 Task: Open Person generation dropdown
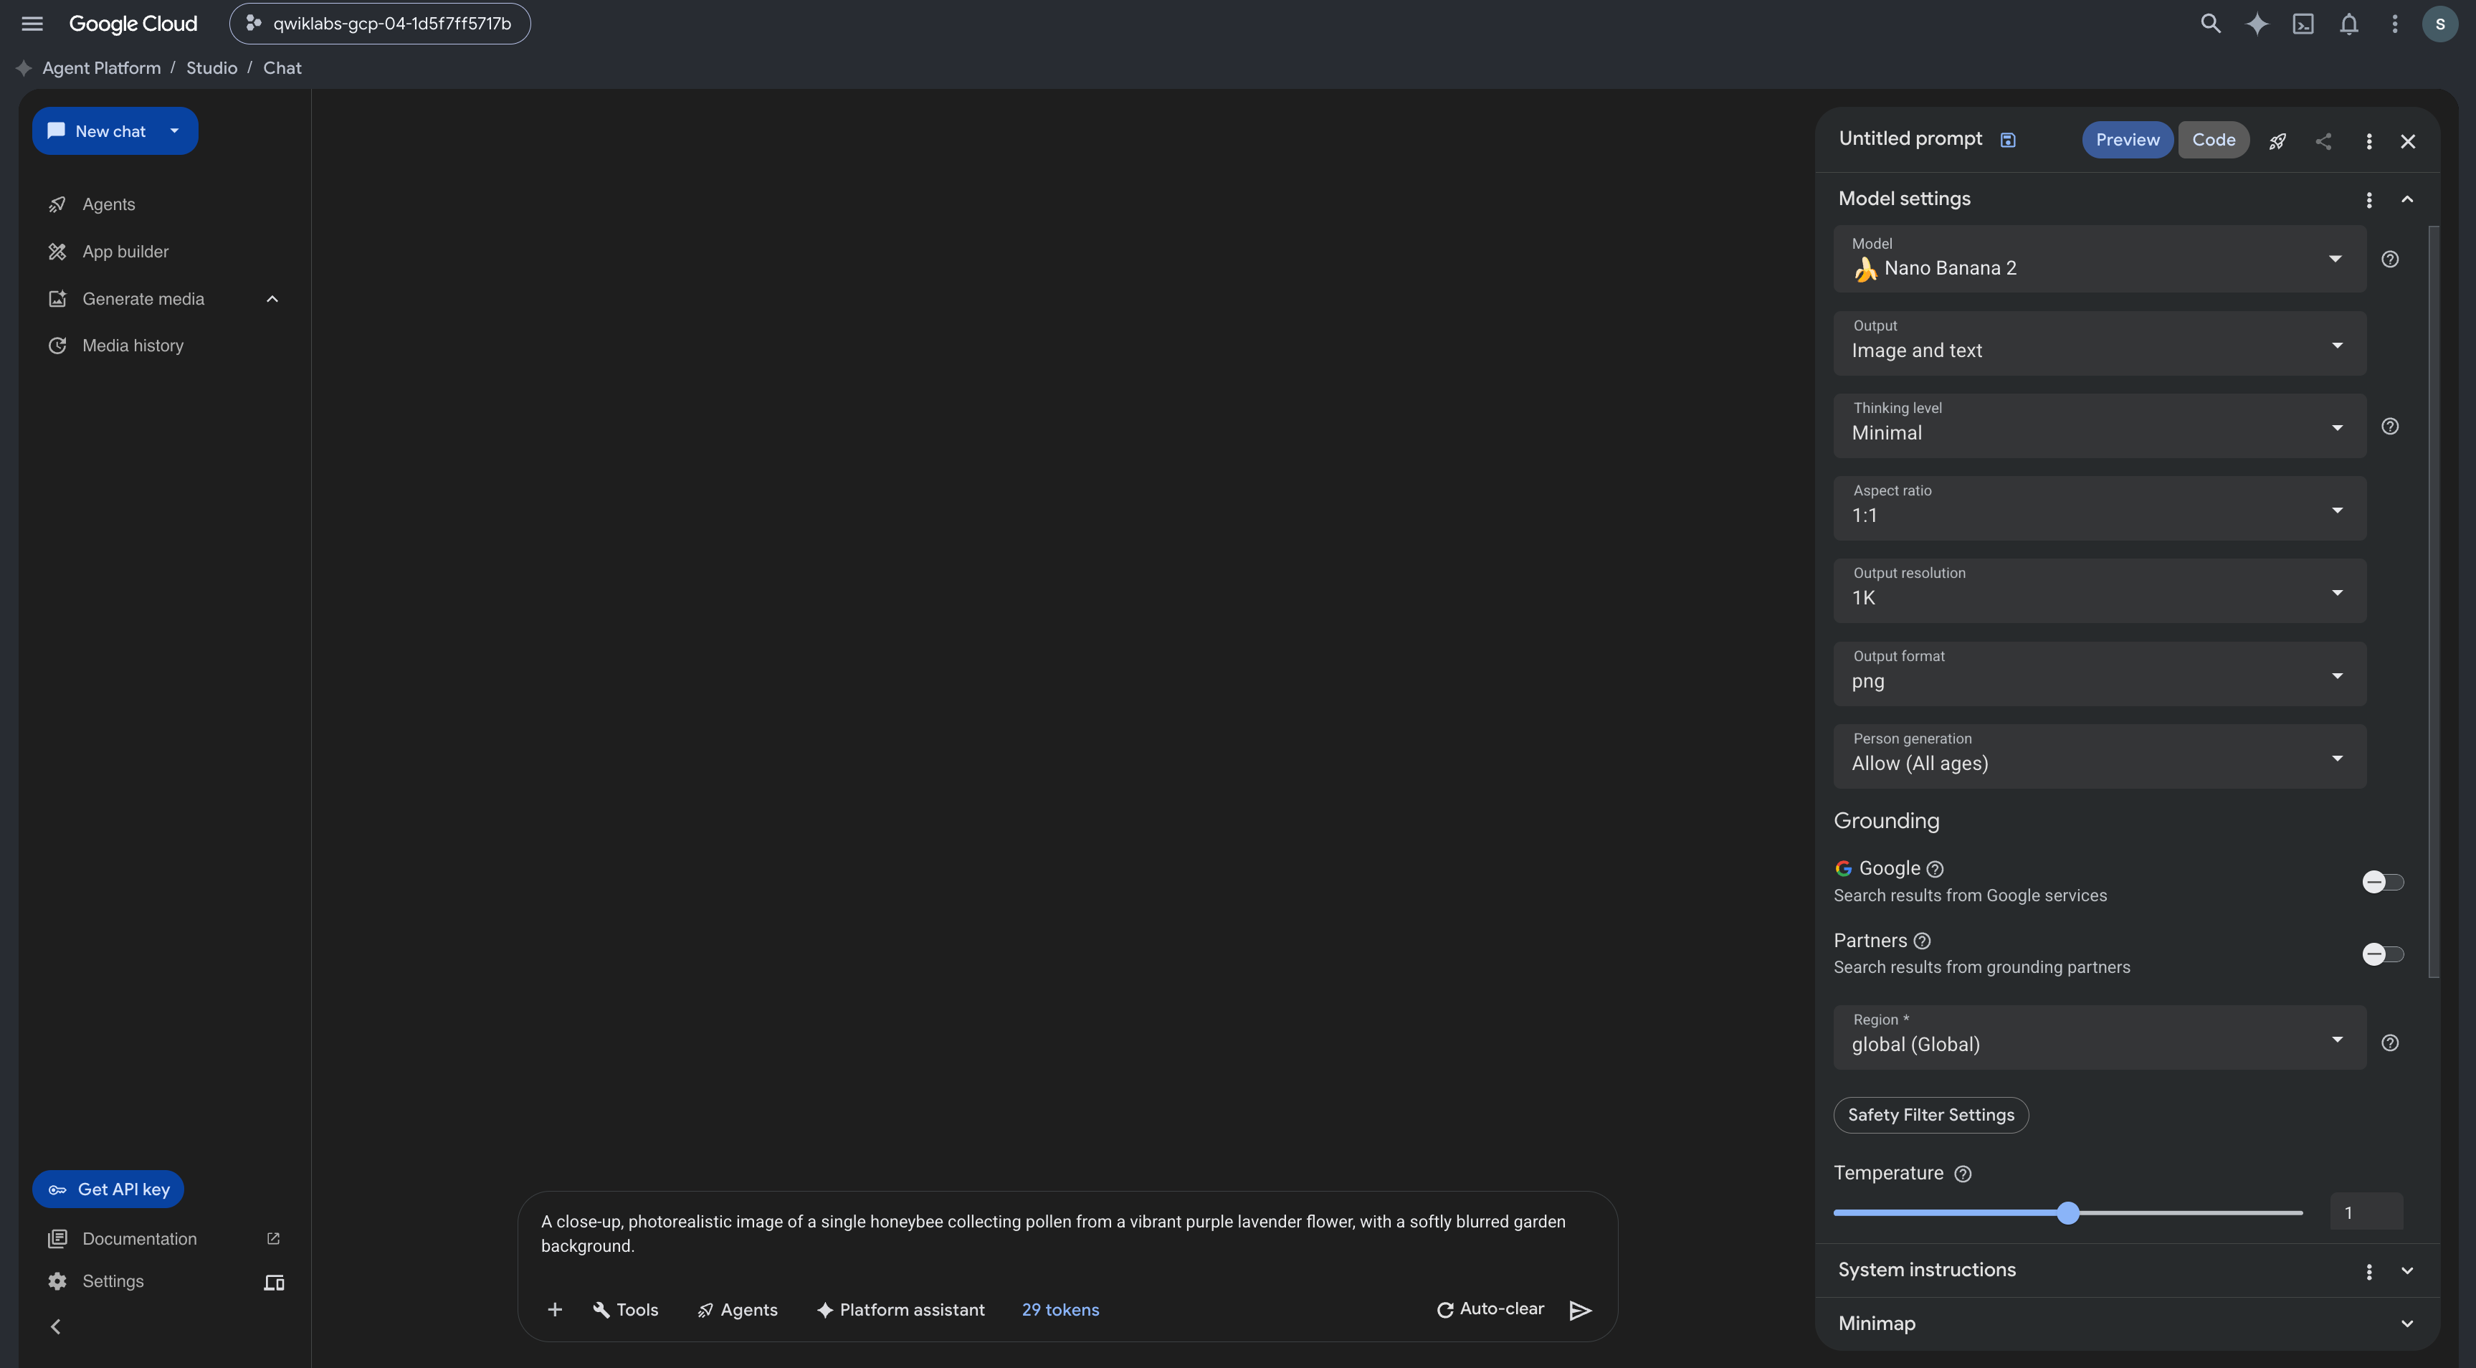pos(2099,756)
